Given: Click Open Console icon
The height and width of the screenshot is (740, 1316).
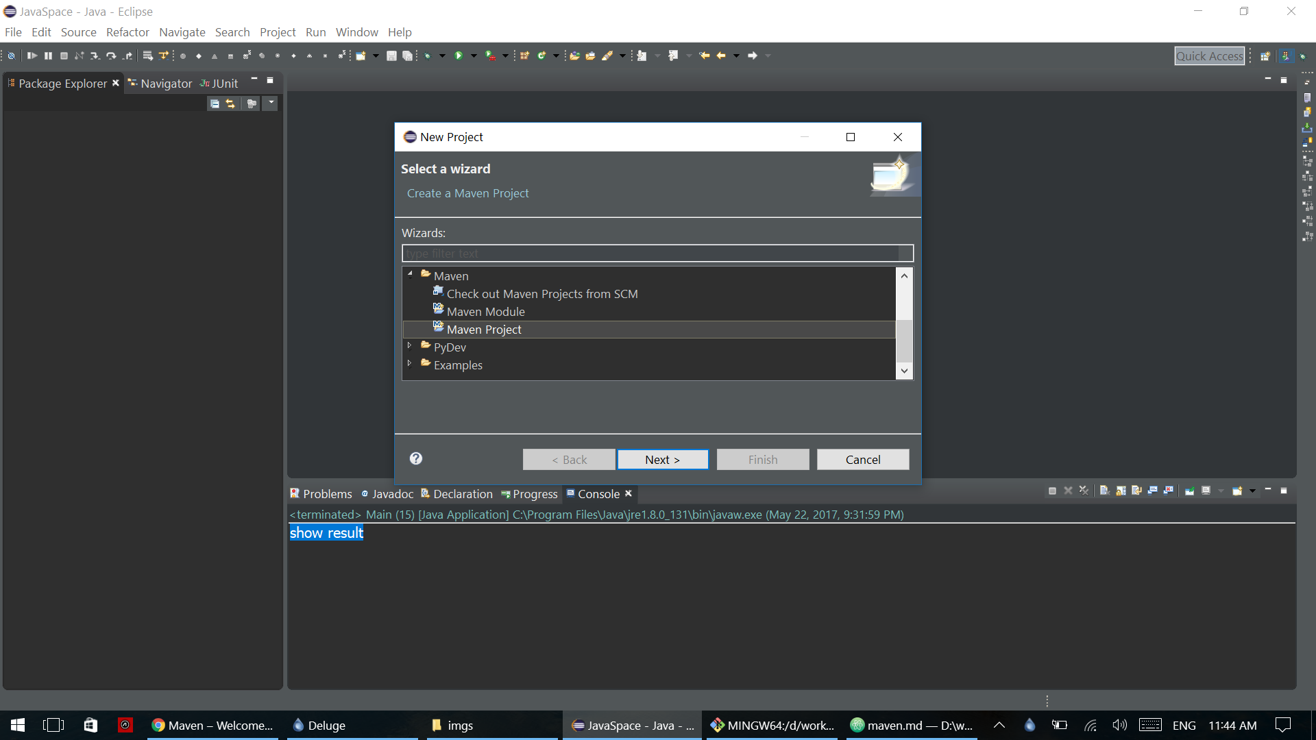Looking at the screenshot, I should click(1237, 491).
